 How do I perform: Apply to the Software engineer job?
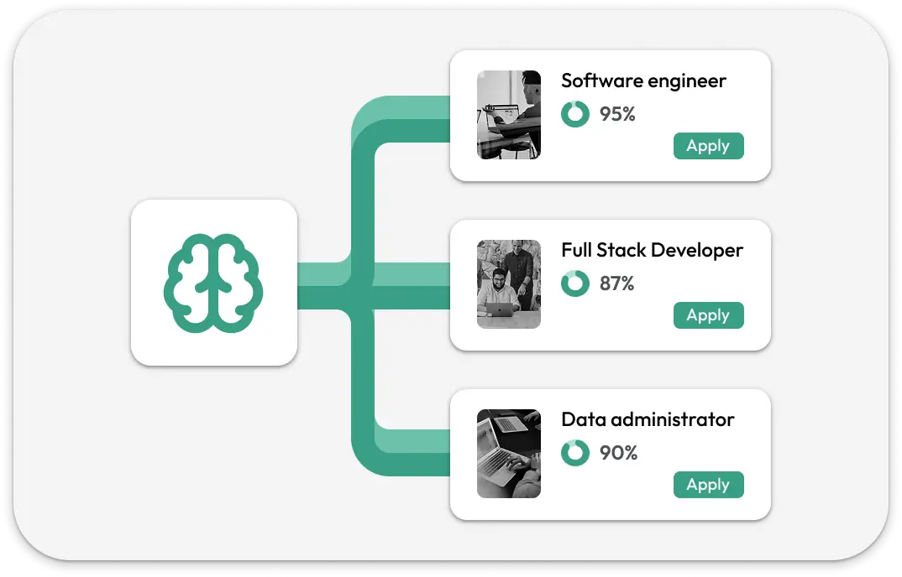(708, 146)
